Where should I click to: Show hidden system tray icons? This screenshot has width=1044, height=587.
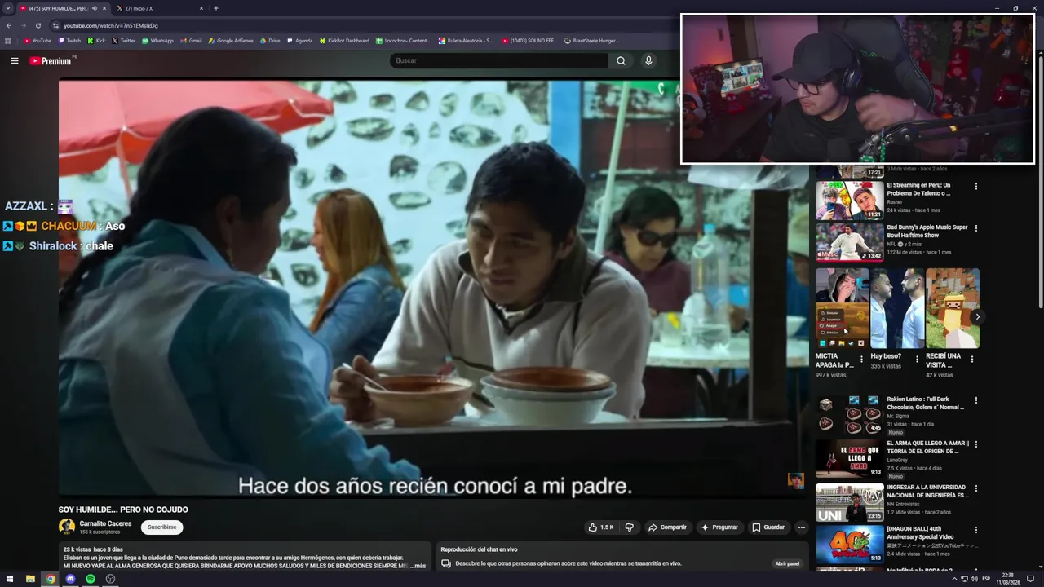pyautogui.click(x=954, y=579)
